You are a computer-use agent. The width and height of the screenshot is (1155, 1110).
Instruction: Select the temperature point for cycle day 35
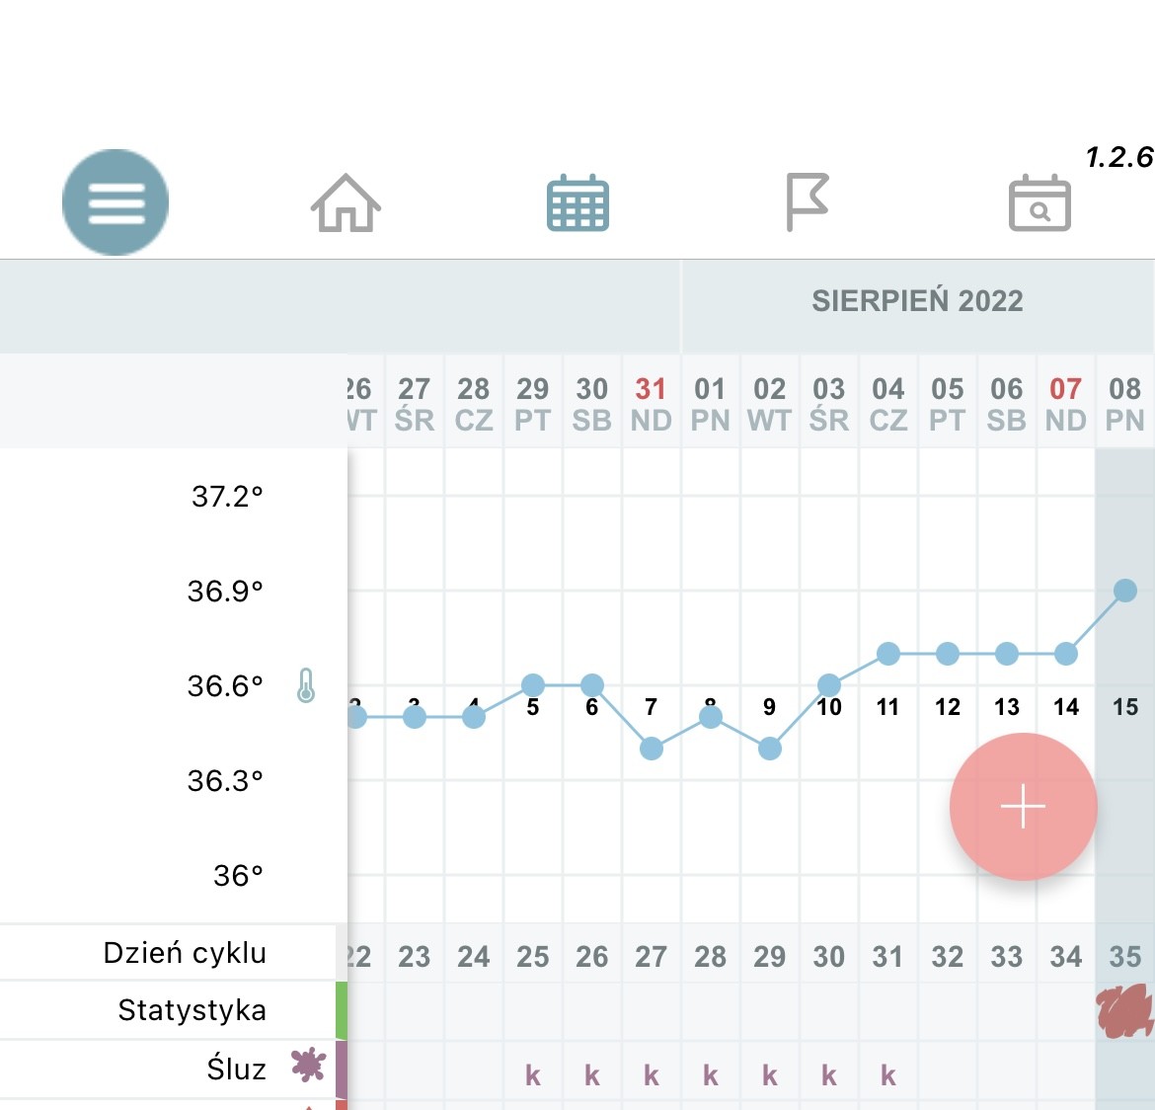tap(1125, 591)
